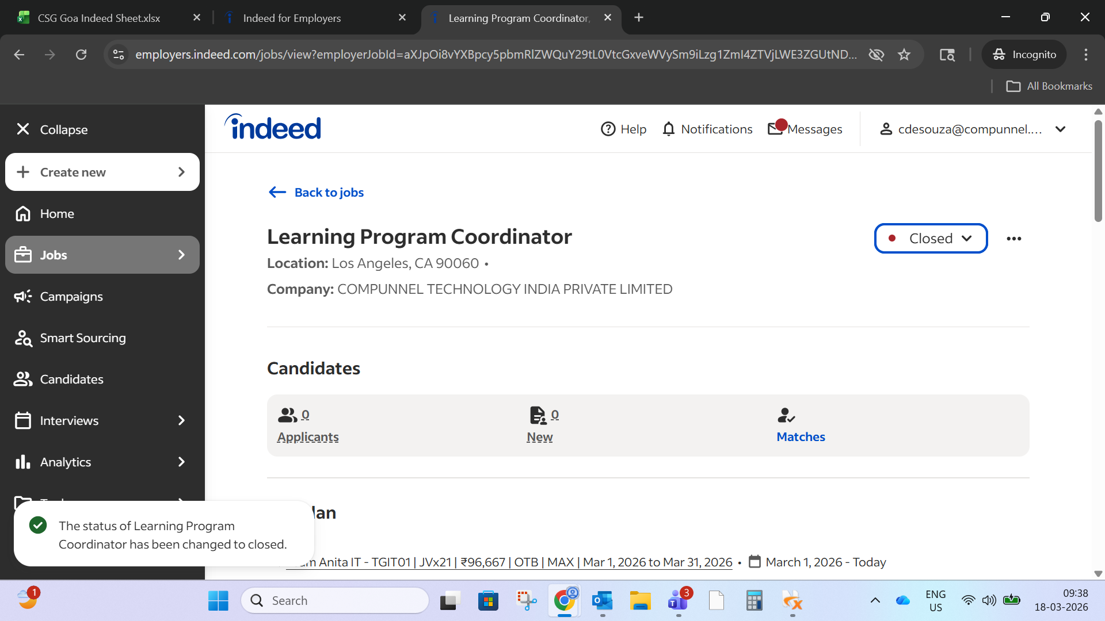Screen dimensions: 1105x621
Task: Open Smart Sourcing in sidebar
Action: (x=82, y=338)
